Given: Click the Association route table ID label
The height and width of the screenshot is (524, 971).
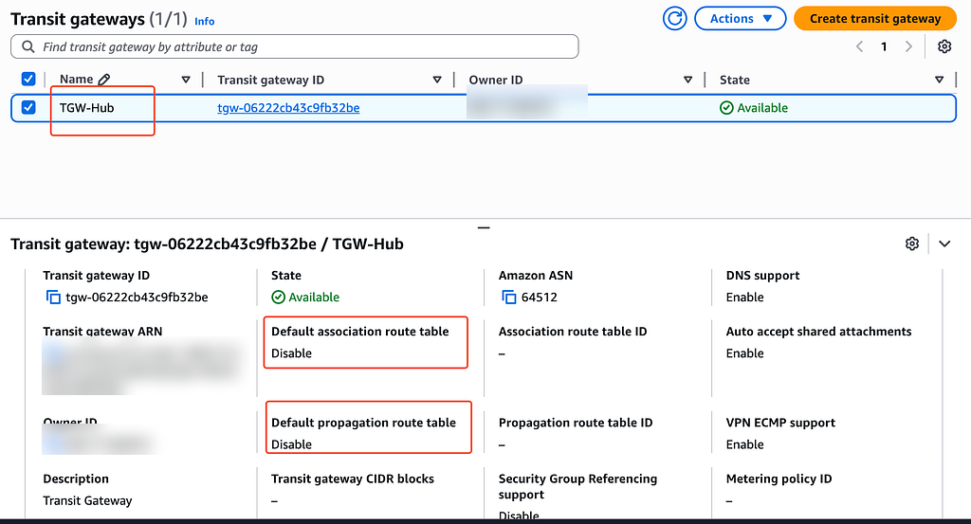Looking at the screenshot, I should tap(573, 332).
